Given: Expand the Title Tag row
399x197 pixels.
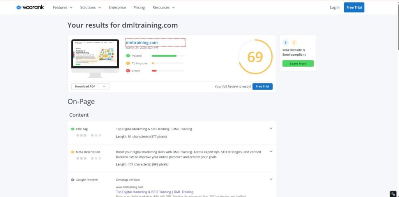Looking at the screenshot, I should click(x=271, y=128).
